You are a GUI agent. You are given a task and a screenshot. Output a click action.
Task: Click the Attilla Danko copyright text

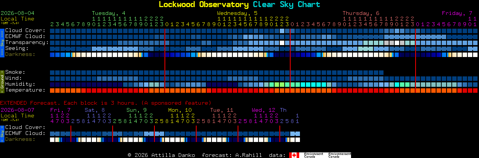click(161, 155)
